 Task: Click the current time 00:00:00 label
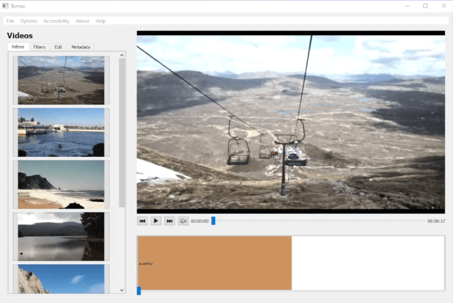tap(199, 221)
